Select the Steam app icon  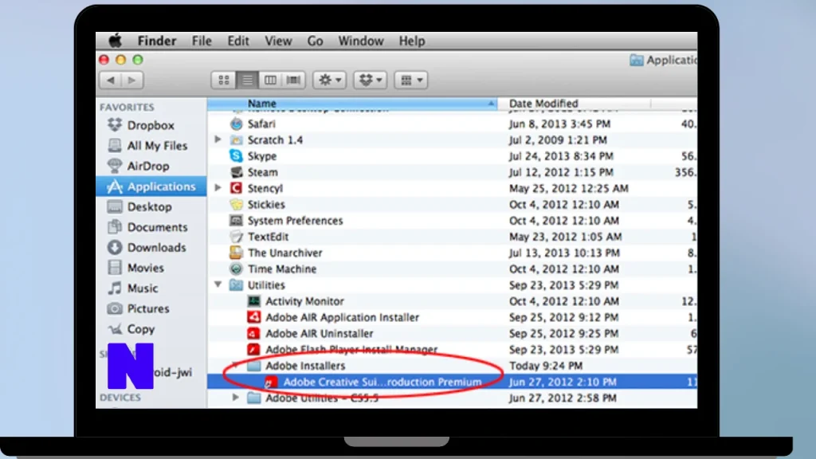236,172
